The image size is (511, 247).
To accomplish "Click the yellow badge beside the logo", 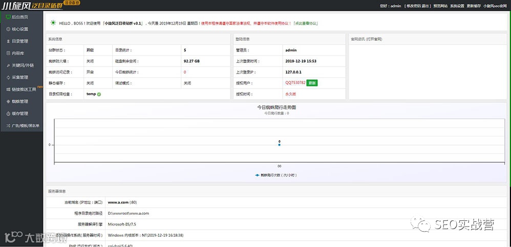I will pyautogui.click(x=71, y=3).
